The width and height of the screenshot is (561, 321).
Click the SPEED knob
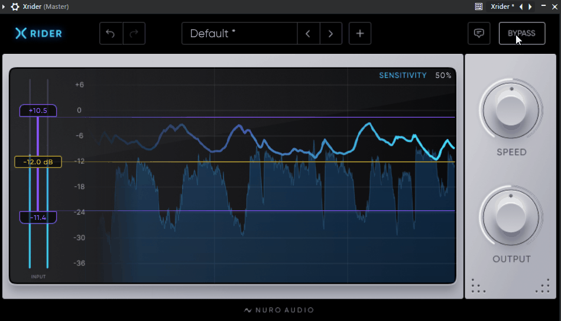tap(511, 110)
